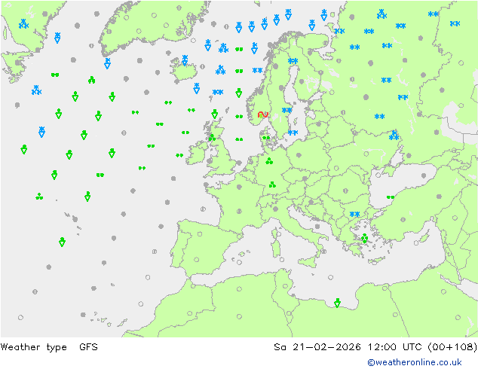Click the '12:00 UTC (00+108)' time text
Image resolution: width=478 pixels, height=369 pixels.
coord(422,347)
